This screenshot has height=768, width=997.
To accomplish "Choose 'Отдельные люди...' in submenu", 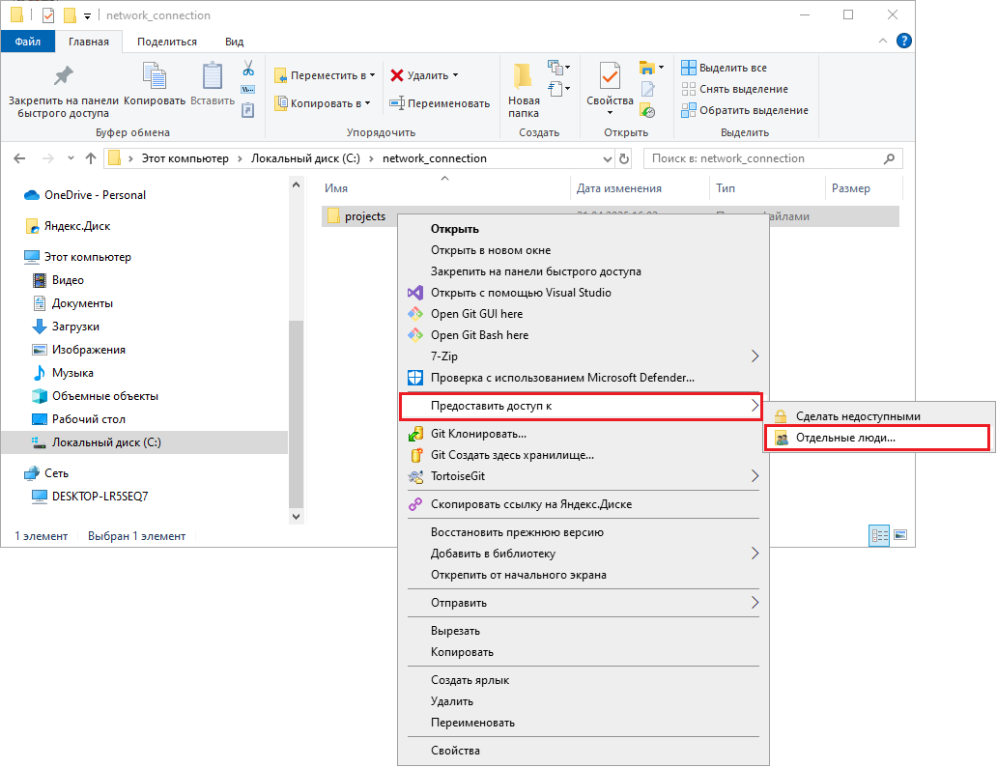I will [x=845, y=438].
